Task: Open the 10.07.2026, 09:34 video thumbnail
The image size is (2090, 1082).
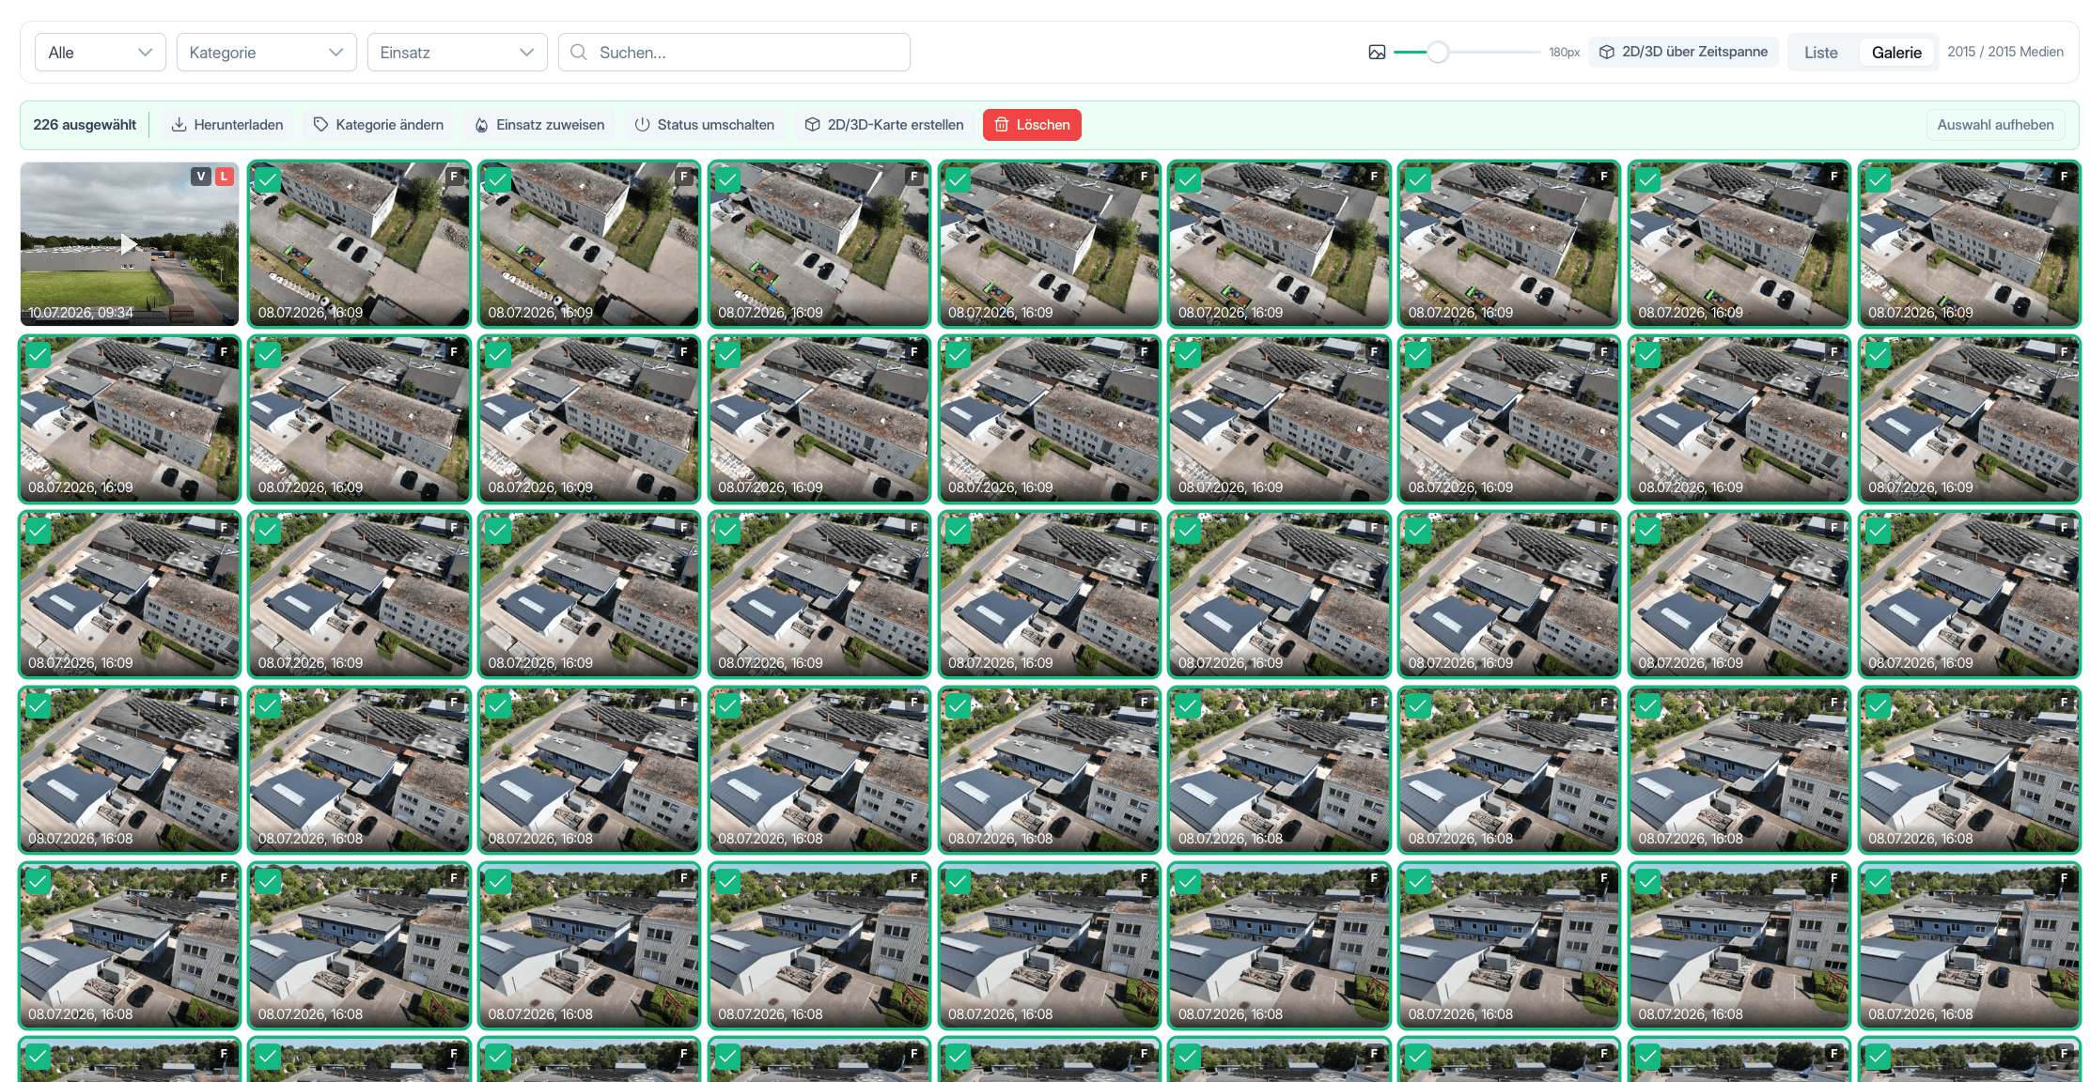Action: (130, 244)
